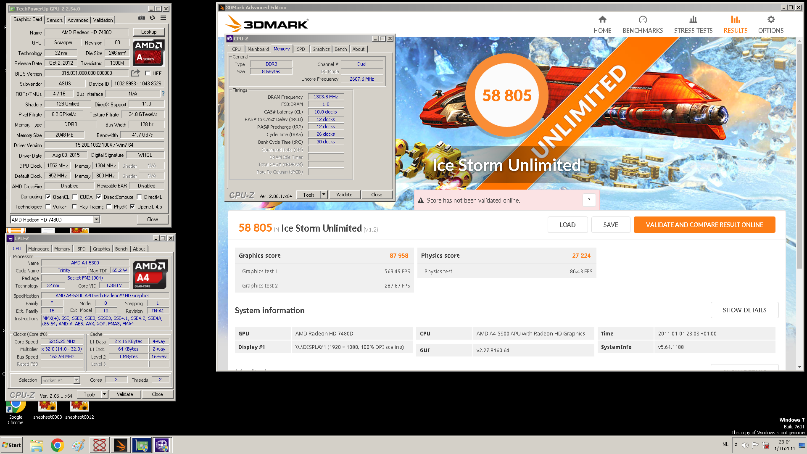Open the GPU selection dropdown in GPU-Z
Viewport: 807px width, 454px height.
pos(96,219)
